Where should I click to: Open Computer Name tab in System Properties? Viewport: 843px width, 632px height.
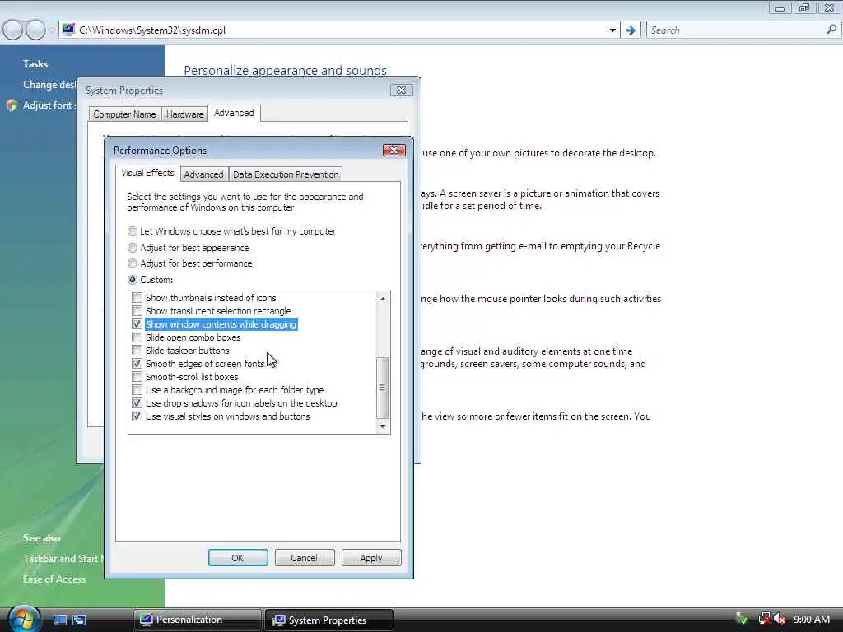point(125,114)
